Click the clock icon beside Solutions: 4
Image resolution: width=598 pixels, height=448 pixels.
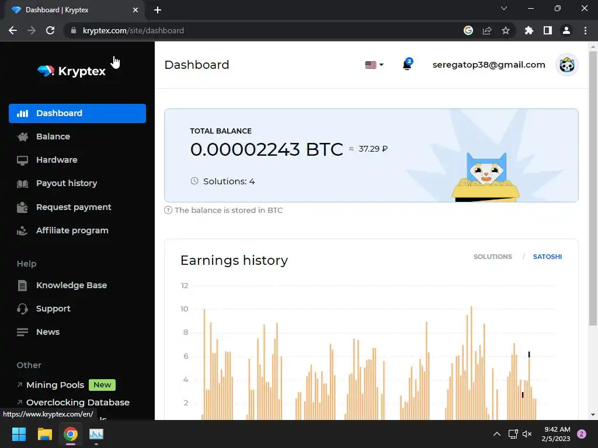pyautogui.click(x=194, y=181)
